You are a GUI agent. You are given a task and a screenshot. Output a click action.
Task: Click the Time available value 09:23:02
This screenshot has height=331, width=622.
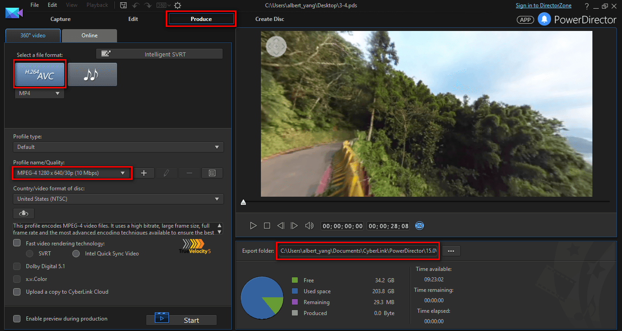(434, 280)
